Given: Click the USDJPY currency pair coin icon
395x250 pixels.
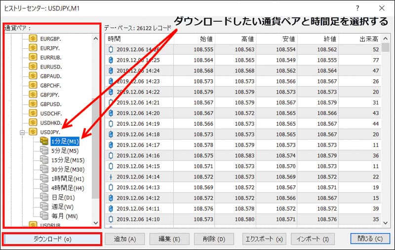Looking at the screenshot, I should (x=33, y=132).
